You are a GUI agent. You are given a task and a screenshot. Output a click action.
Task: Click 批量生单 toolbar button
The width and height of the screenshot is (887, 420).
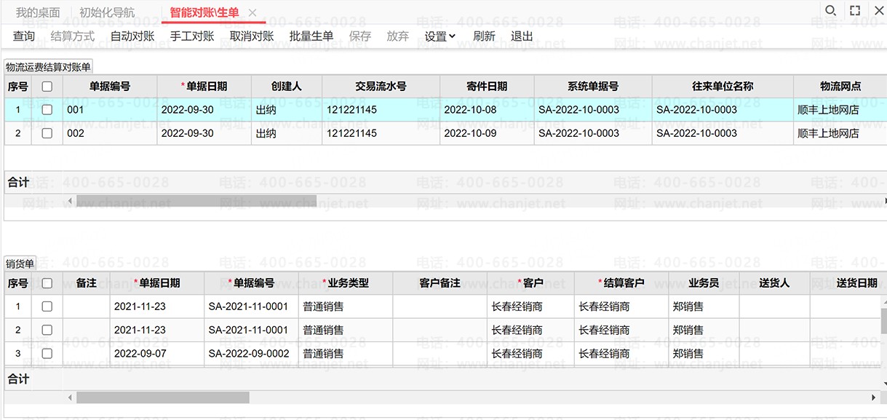coord(311,36)
